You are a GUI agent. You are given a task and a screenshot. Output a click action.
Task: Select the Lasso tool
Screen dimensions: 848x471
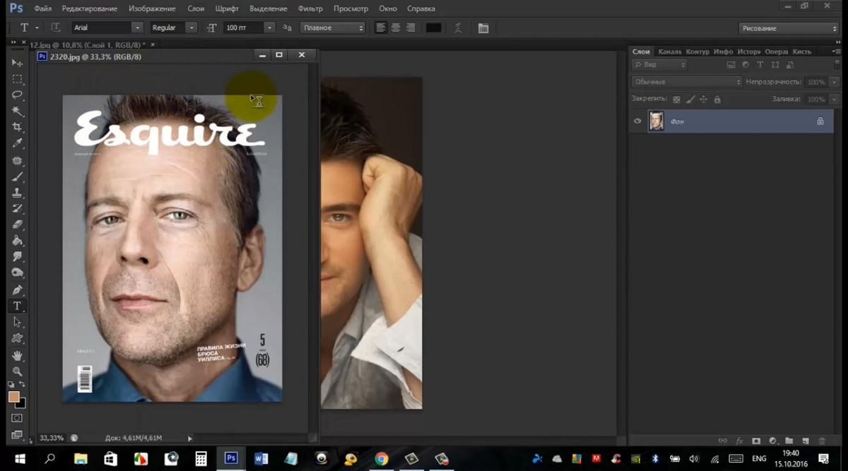[x=18, y=95]
